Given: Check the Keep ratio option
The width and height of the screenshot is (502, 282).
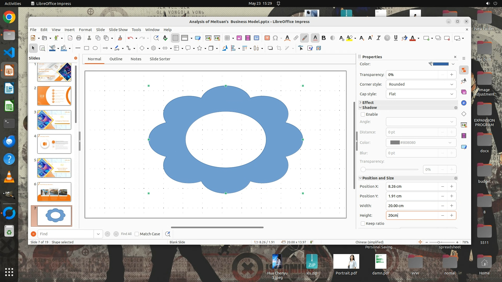Looking at the screenshot, I should click(363, 224).
